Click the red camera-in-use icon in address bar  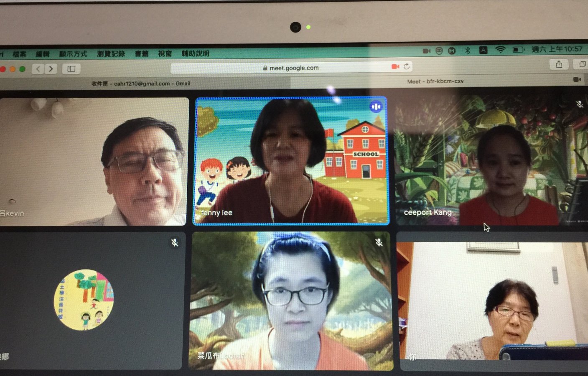(x=395, y=66)
